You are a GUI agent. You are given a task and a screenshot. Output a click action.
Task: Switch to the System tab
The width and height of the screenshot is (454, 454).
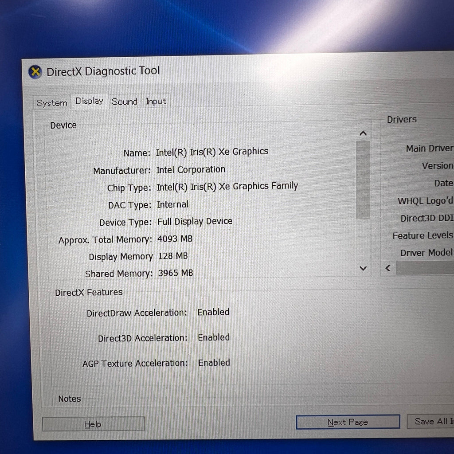[52, 103]
